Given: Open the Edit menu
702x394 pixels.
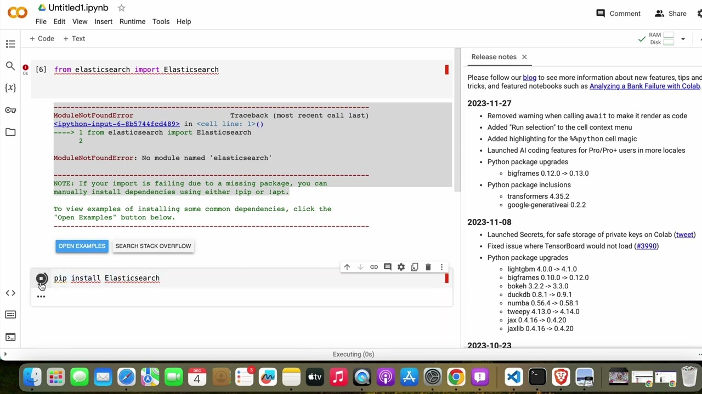Looking at the screenshot, I should pos(59,21).
